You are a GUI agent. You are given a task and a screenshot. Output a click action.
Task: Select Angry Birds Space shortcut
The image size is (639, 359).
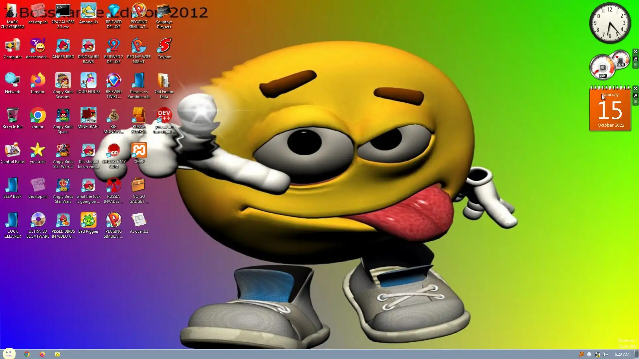tap(63, 116)
